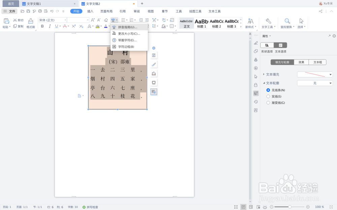Click the zoom out minus button
Viewport: 337px width, 210px height.
pos(271,207)
